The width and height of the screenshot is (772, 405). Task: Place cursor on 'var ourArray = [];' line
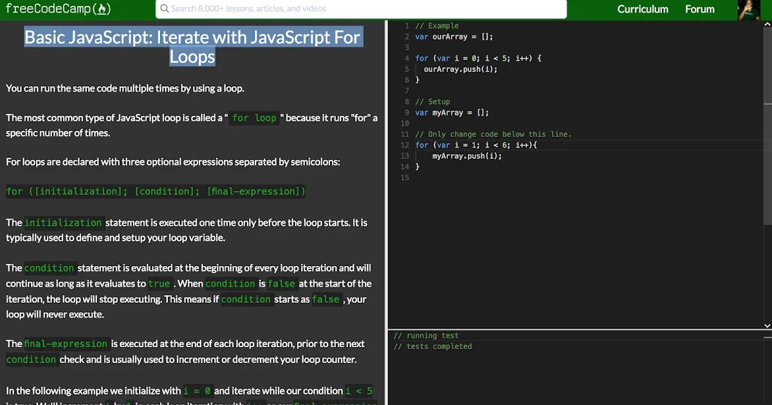454,37
